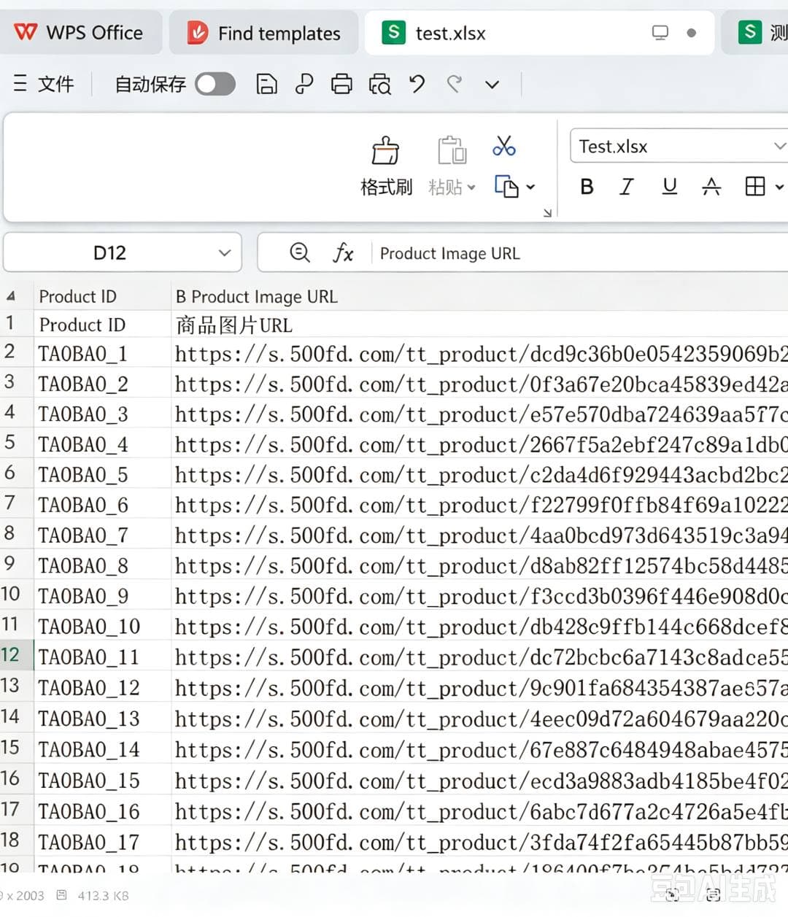Open the clipboard dialog launcher arrow
788x917 pixels.
(x=547, y=212)
